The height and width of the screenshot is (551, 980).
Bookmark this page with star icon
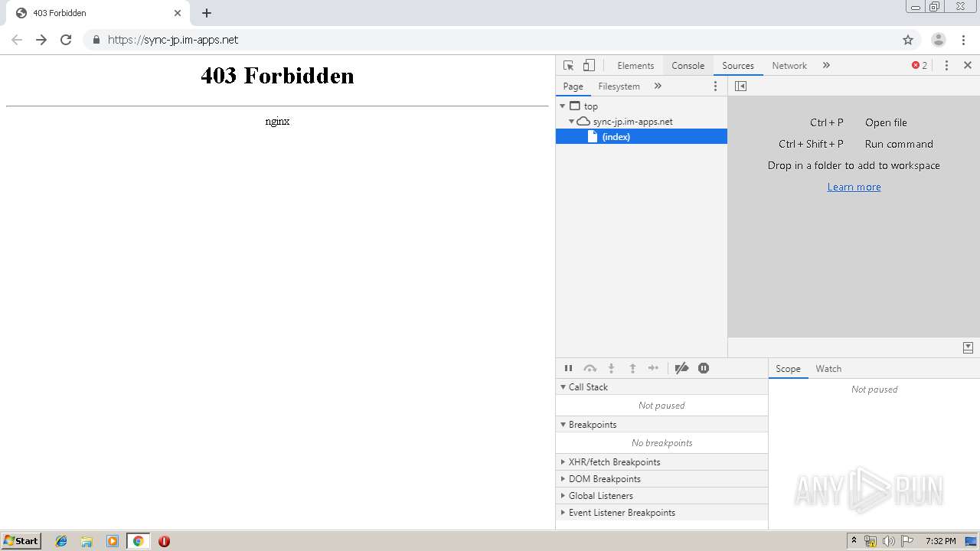pos(908,40)
